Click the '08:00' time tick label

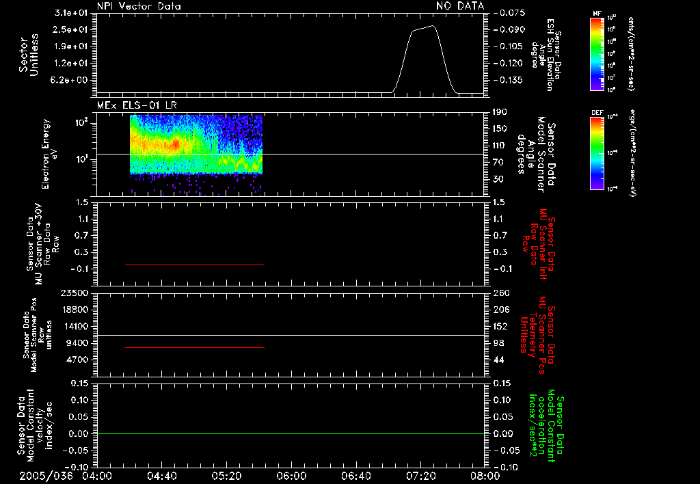tap(485, 476)
